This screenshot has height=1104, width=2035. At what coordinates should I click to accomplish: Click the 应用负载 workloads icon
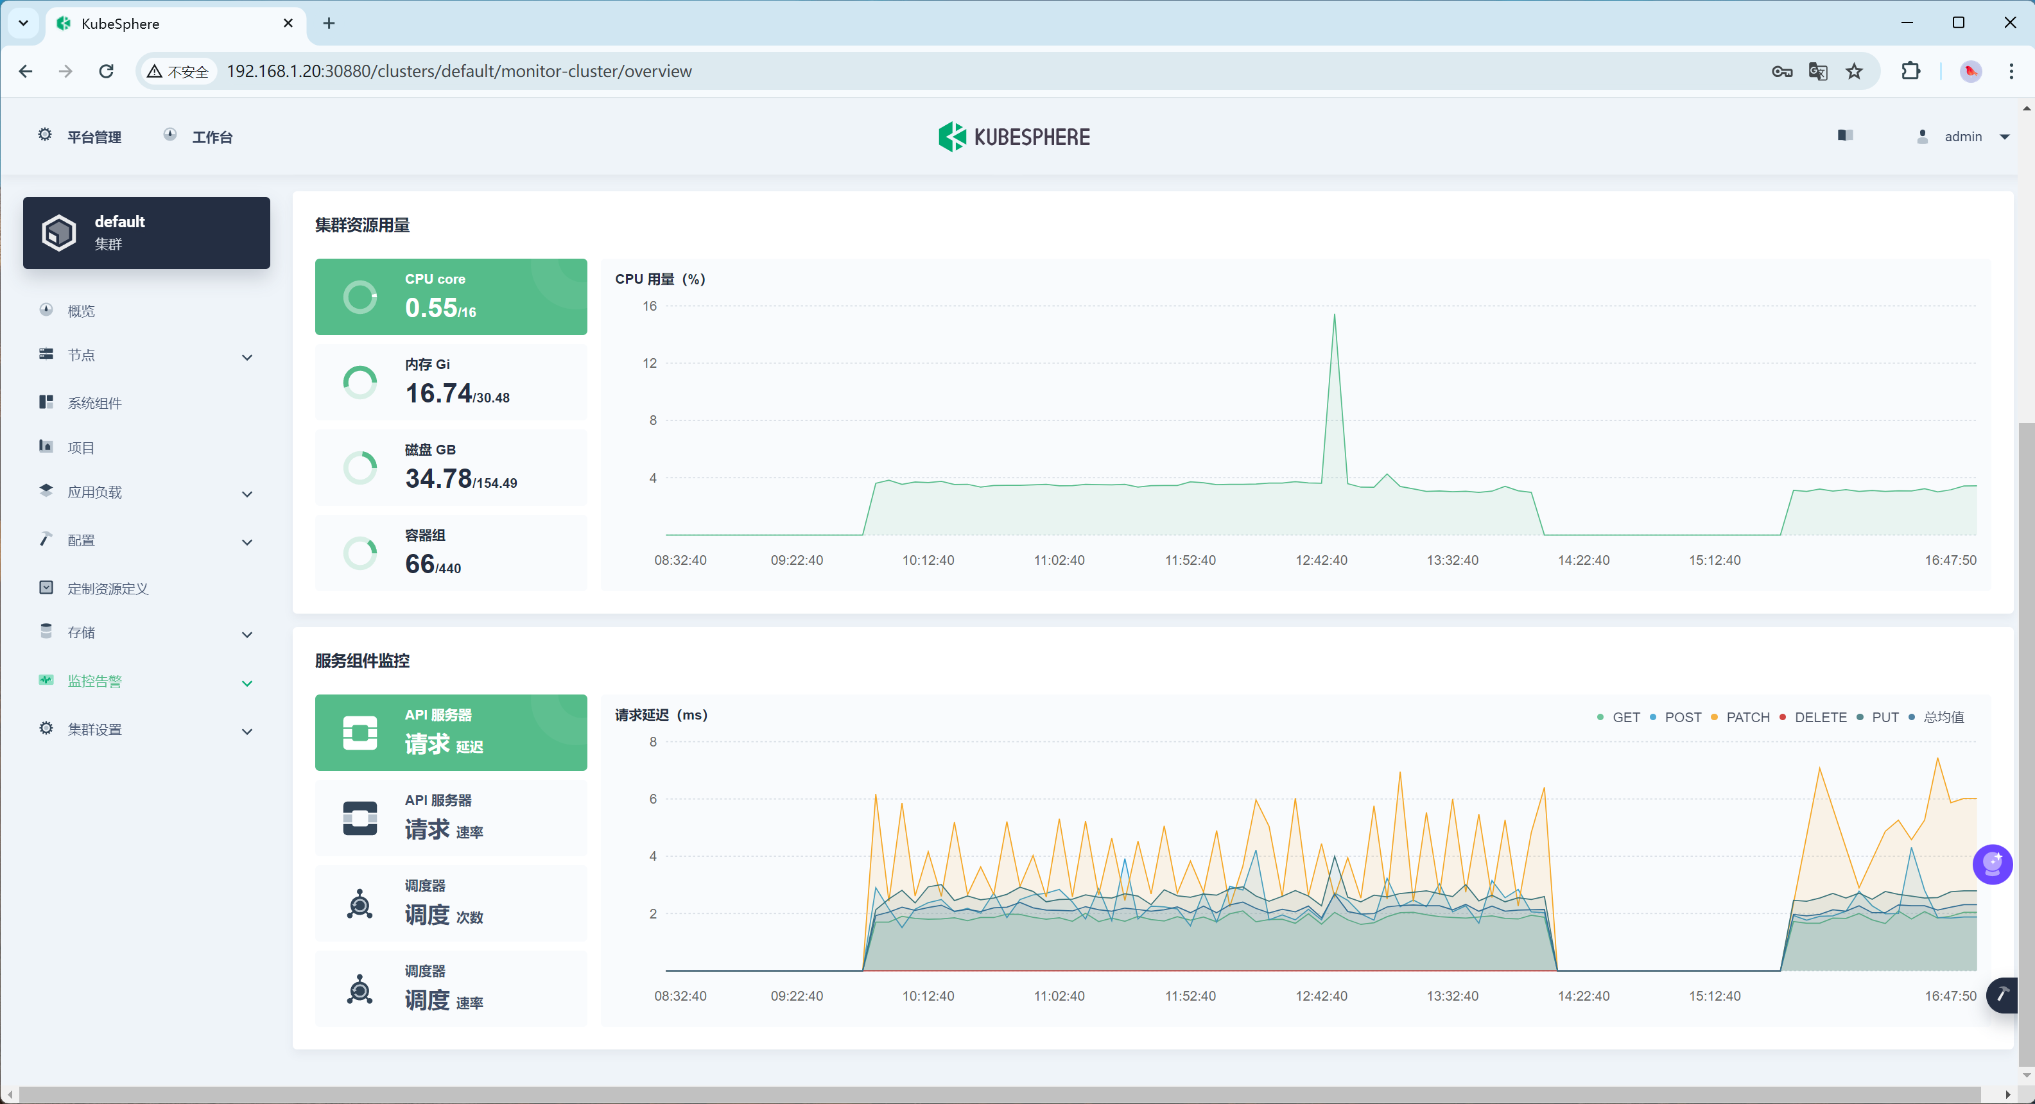click(46, 490)
